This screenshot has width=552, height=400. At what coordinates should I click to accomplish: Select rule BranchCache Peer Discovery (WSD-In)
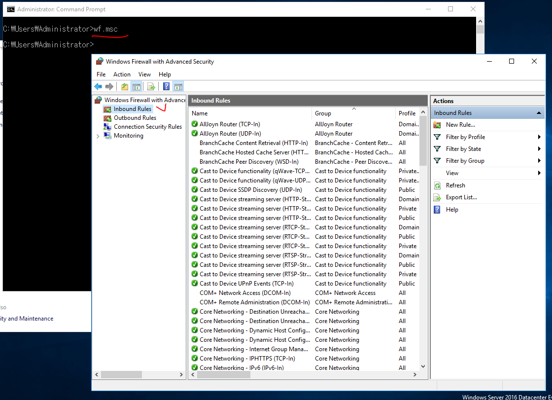point(249,162)
